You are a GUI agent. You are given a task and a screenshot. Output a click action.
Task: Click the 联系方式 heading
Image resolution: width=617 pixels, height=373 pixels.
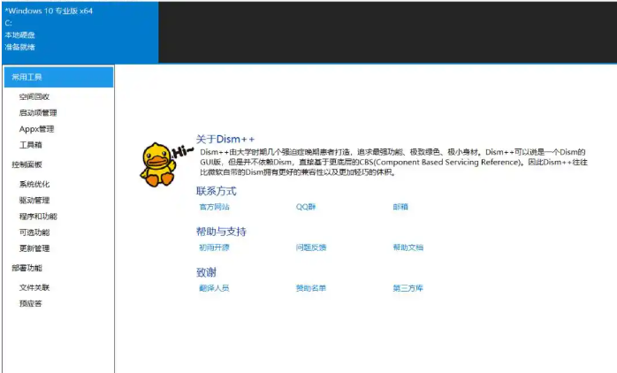[216, 191]
